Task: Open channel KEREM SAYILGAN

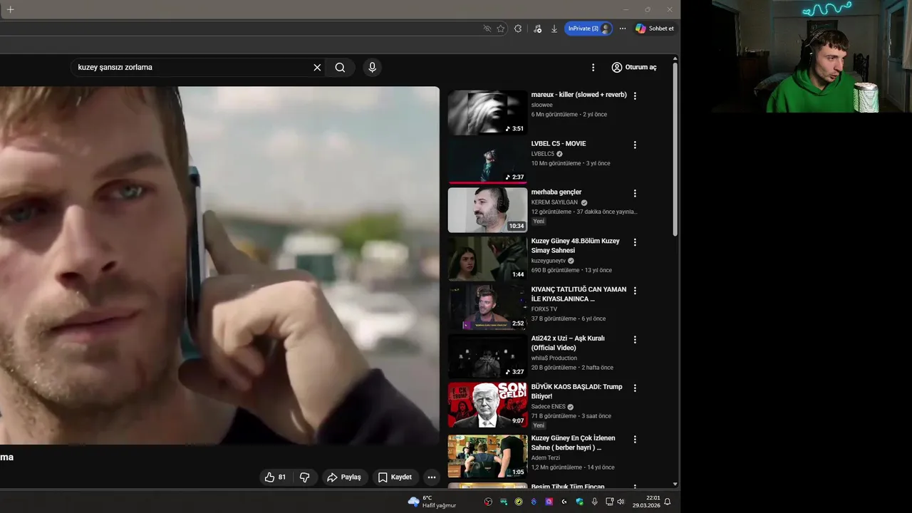Action: coord(554,202)
